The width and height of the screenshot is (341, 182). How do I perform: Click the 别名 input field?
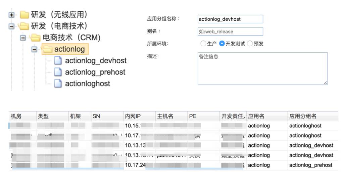coord(230,32)
